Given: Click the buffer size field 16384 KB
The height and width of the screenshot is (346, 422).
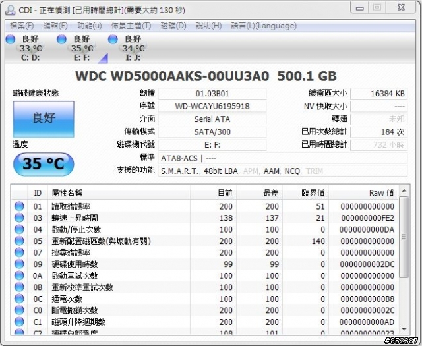Looking at the screenshot, I should click(x=379, y=94).
